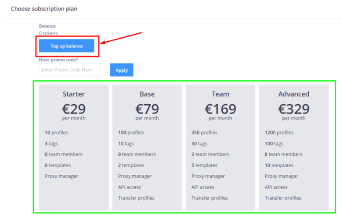
Task: Select the Advanced plan card
Action: (294, 147)
